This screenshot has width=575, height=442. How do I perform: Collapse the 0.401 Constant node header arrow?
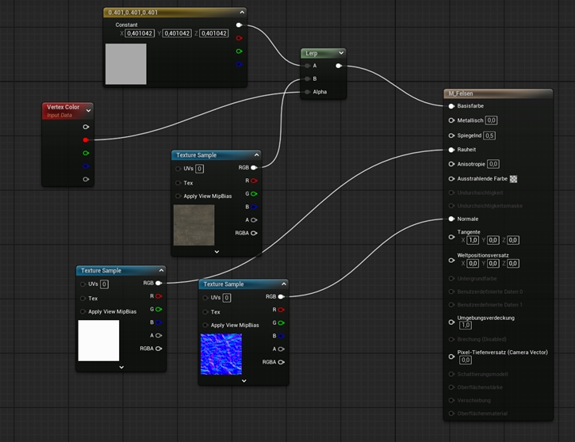pyautogui.click(x=240, y=13)
